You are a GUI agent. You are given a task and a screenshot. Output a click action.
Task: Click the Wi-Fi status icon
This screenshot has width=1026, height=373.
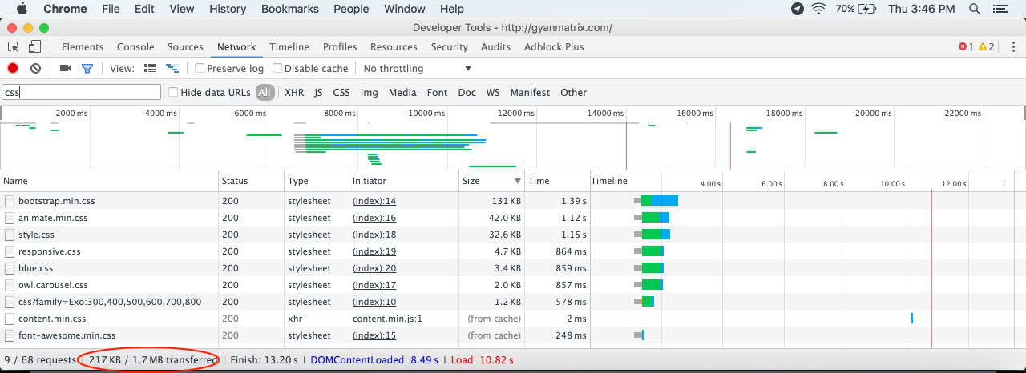818,9
